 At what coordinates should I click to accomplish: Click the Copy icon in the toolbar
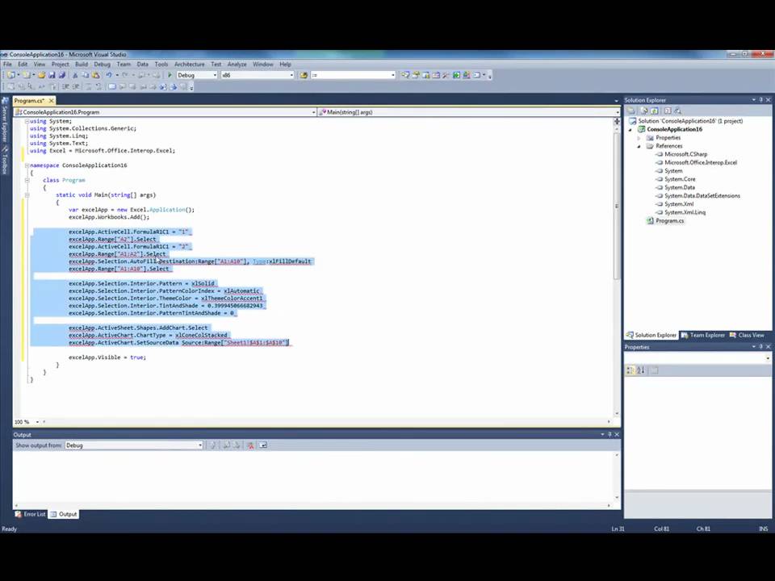85,75
